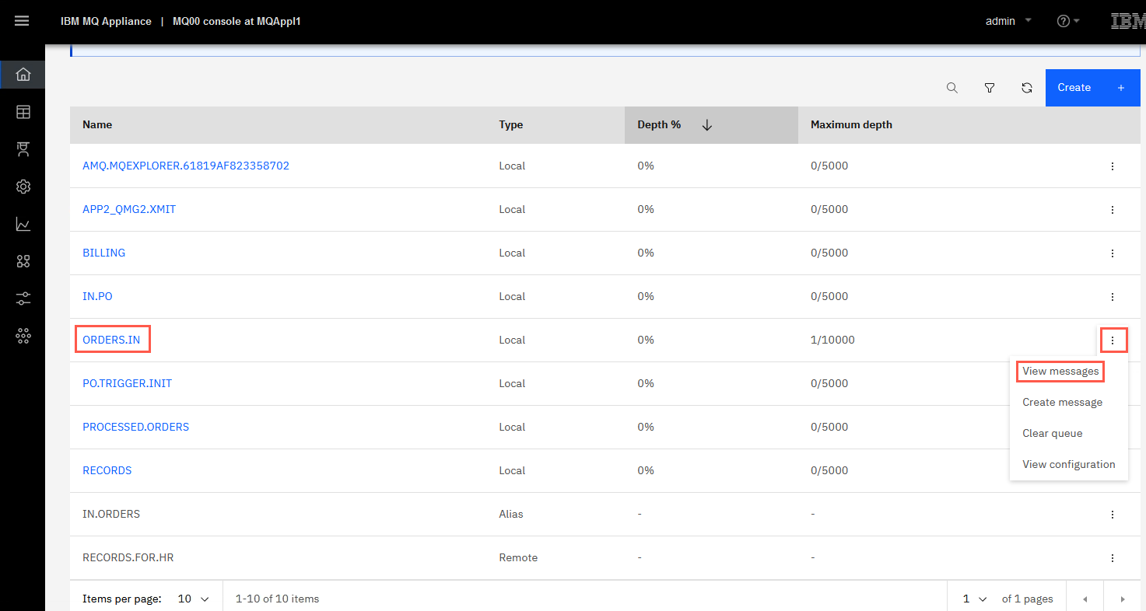Open overflow menu for BILLING row

pos(1113,253)
